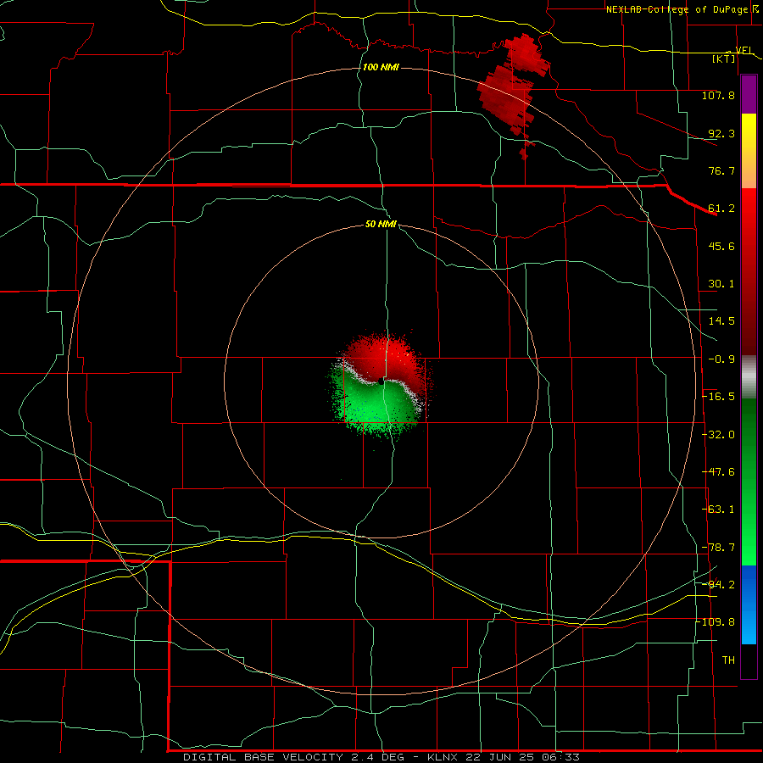Click the -63.1 legend value
The width and height of the screenshot is (763, 763).
pyautogui.click(x=718, y=510)
